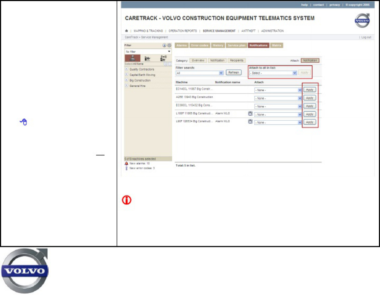380x295 pixels.
Task: Click the Refresh button
Action: click(x=234, y=72)
